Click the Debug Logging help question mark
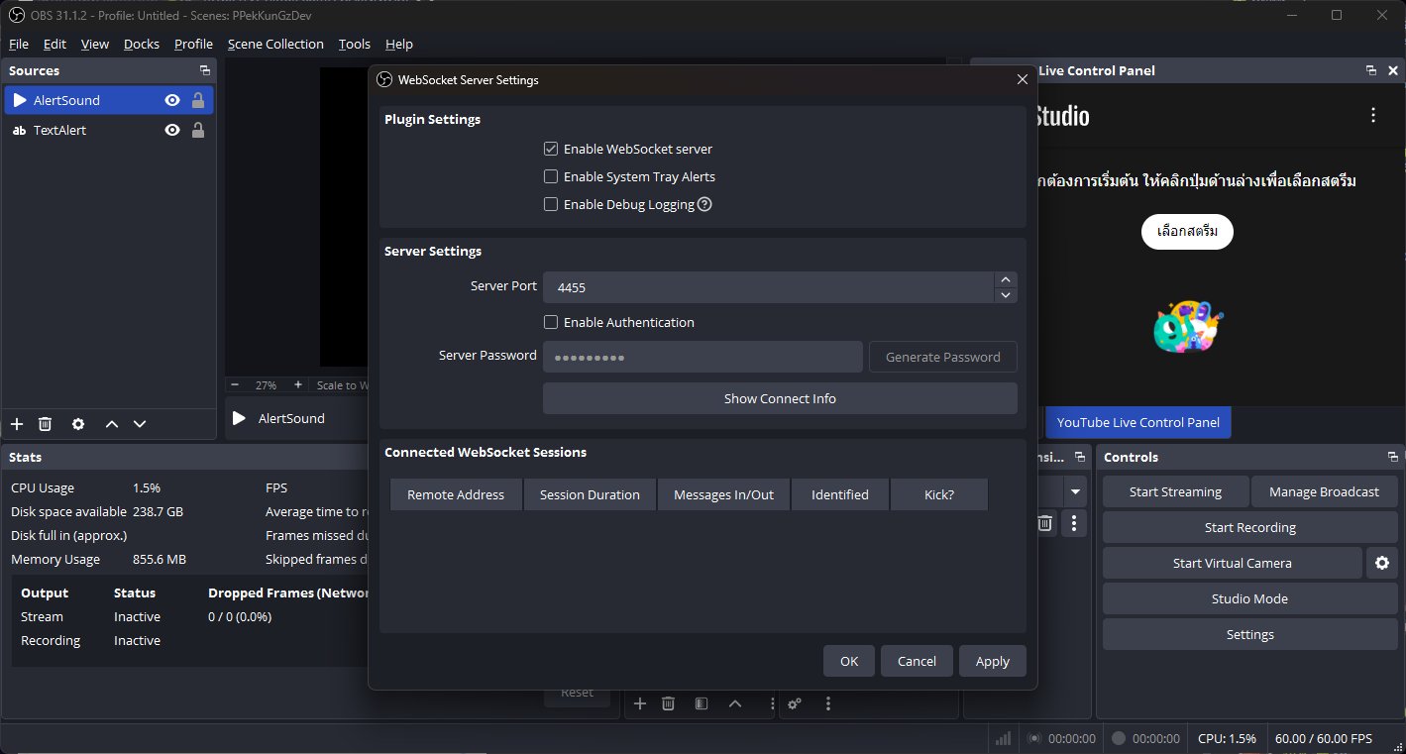Viewport: 1406px width, 754px height. [x=704, y=204]
